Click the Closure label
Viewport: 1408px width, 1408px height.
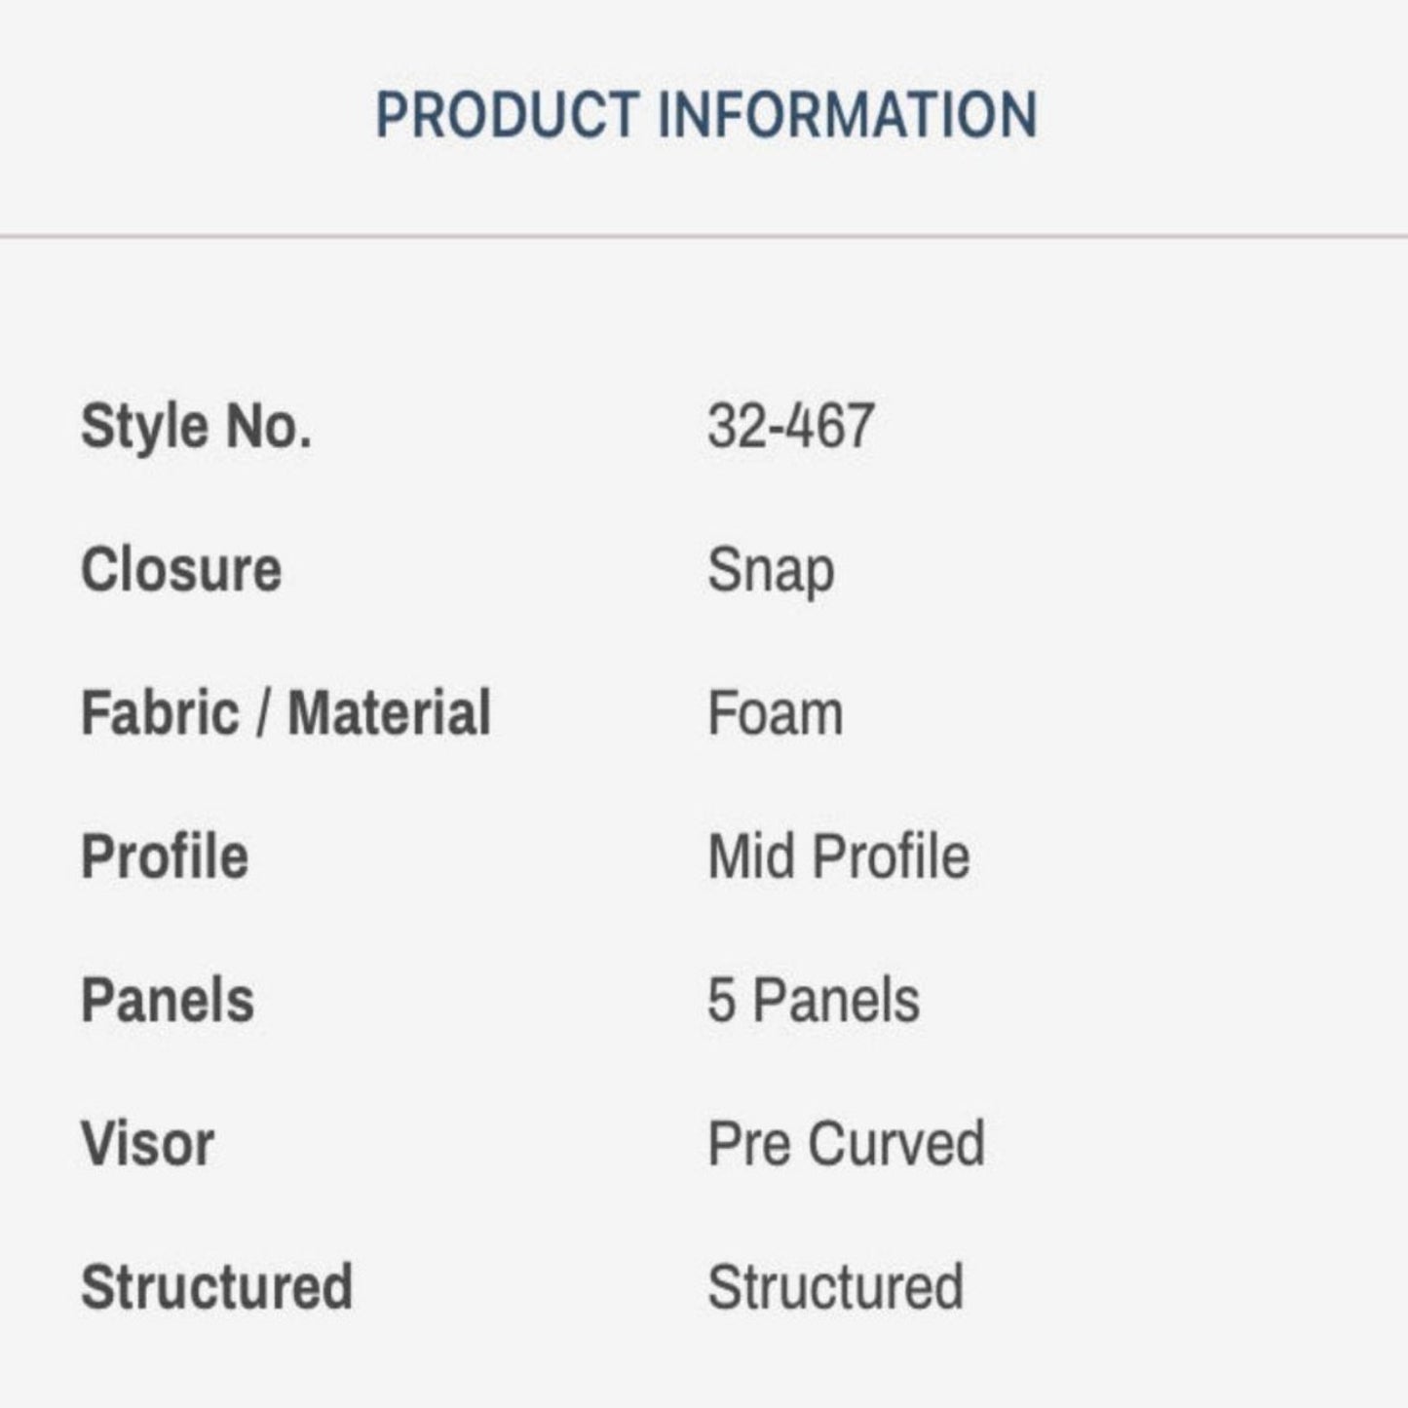click(x=181, y=570)
